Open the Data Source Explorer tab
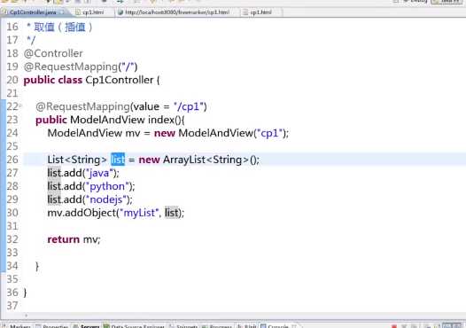 coord(134,326)
